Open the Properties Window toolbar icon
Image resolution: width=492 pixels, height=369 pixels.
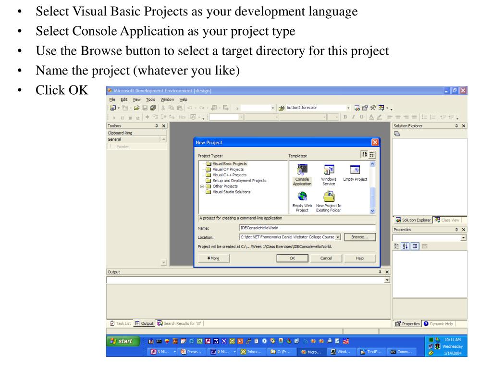coord(365,108)
